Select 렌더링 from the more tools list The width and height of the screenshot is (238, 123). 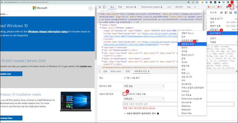192,51
